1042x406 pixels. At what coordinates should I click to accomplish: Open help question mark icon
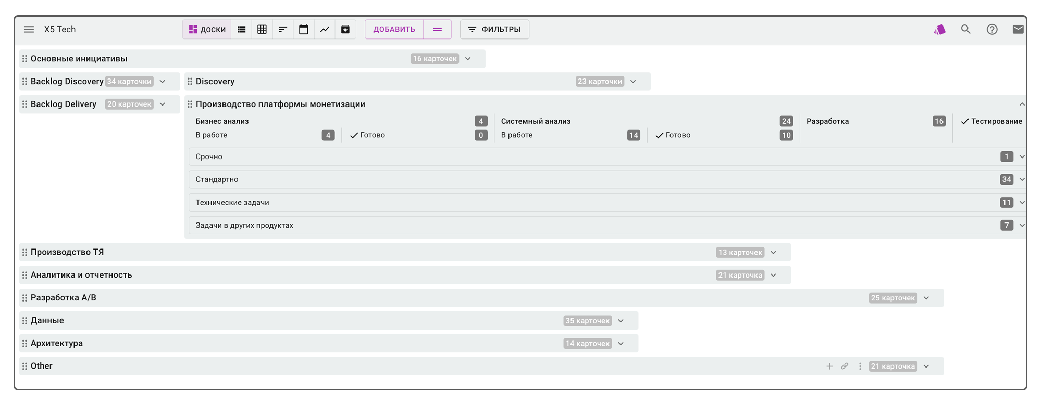992,30
